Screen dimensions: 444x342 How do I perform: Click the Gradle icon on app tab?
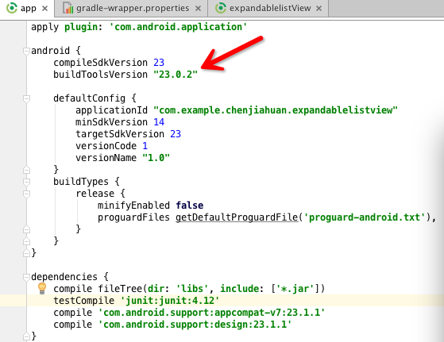(x=12, y=8)
